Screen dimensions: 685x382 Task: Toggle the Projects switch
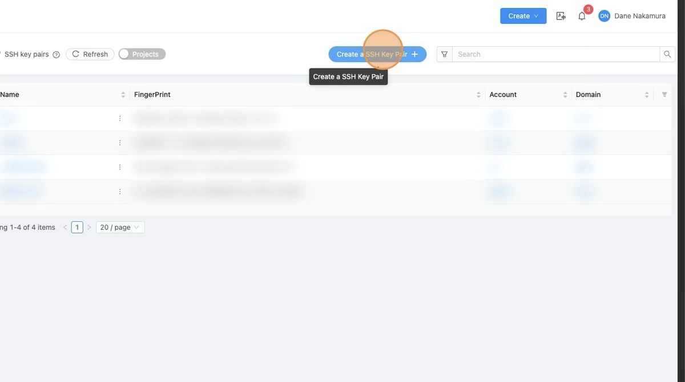pyautogui.click(x=142, y=54)
